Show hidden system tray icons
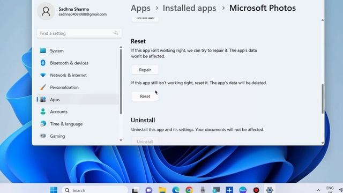The width and height of the screenshot is (343, 193). [x=318, y=190]
